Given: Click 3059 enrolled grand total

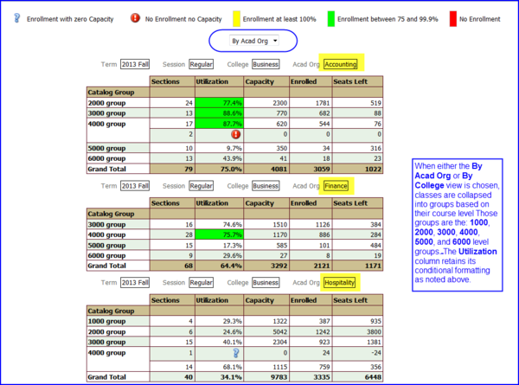Looking at the screenshot, I should [x=311, y=170].
